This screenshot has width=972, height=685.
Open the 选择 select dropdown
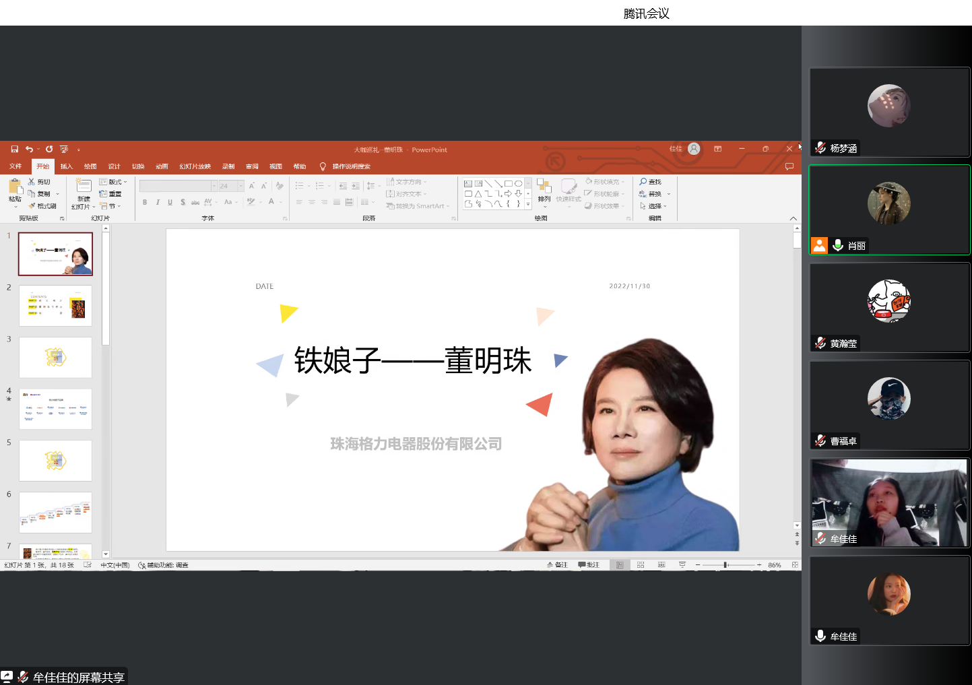click(653, 206)
